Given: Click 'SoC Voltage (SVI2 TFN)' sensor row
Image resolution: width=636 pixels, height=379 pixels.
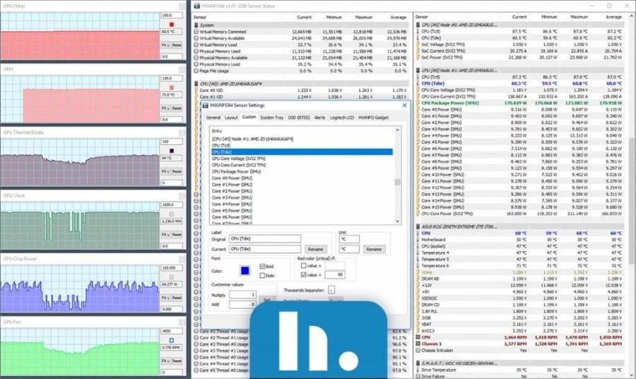Looking at the screenshot, I should point(519,45).
